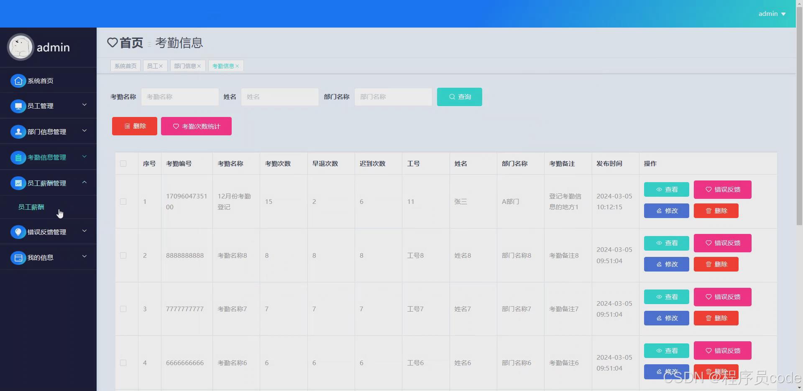Screen dimensions: 803x391
Task: Open 部门信息管理 via its person icon
Action: [x=18, y=132]
